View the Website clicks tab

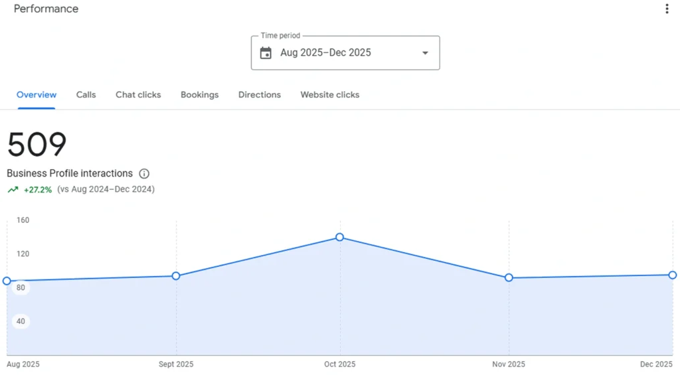pos(330,95)
